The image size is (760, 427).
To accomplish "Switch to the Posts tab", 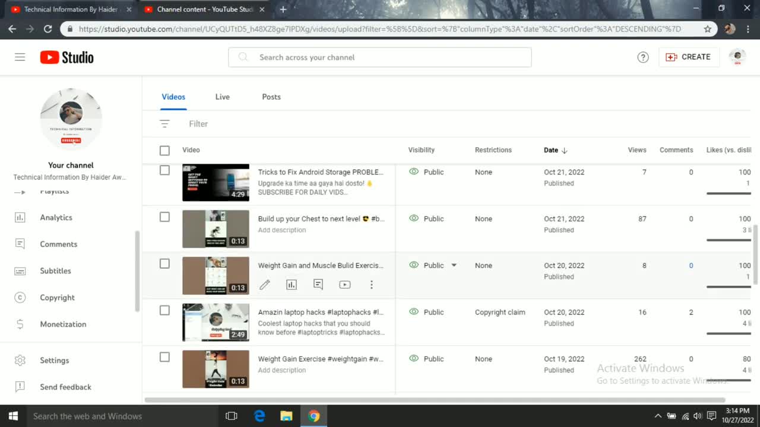I will [271, 97].
